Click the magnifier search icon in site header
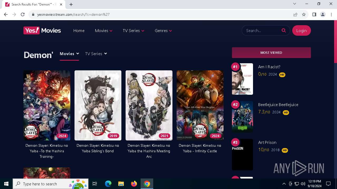Image resolution: width=337 pixels, height=189 pixels. pos(284,30)
